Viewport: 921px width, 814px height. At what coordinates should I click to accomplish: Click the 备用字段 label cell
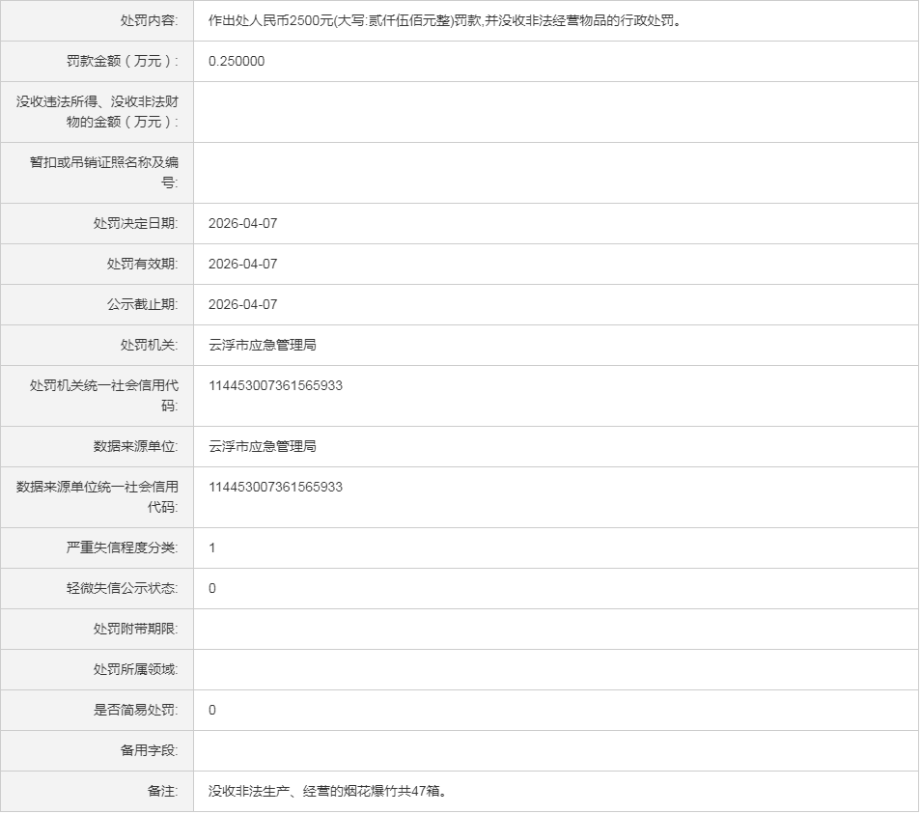pos(97,750)
